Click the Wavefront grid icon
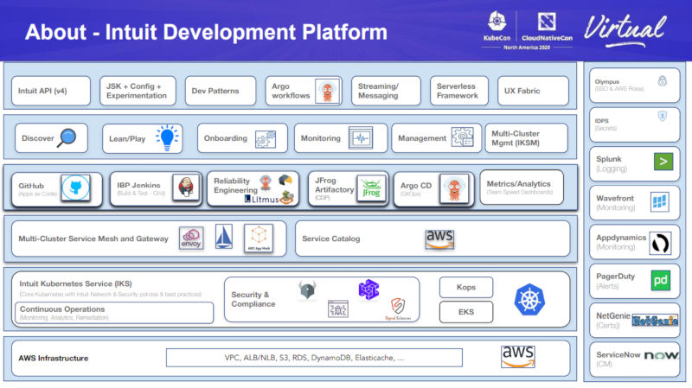692x388 pixels. point(660,202)
